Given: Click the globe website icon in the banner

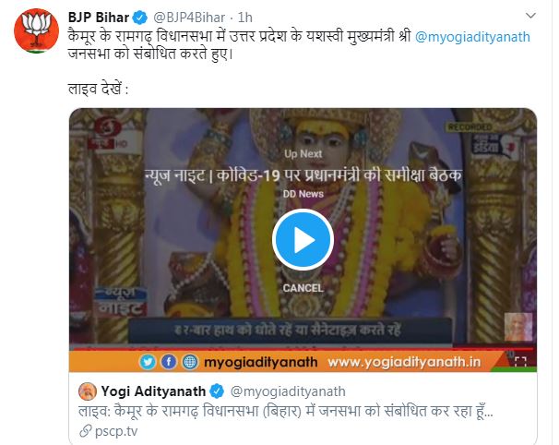Looking at the screenshot, I should [x=190, y=362].
